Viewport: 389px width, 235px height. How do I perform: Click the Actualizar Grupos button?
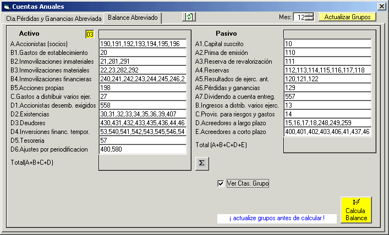[x=347, y=17]
